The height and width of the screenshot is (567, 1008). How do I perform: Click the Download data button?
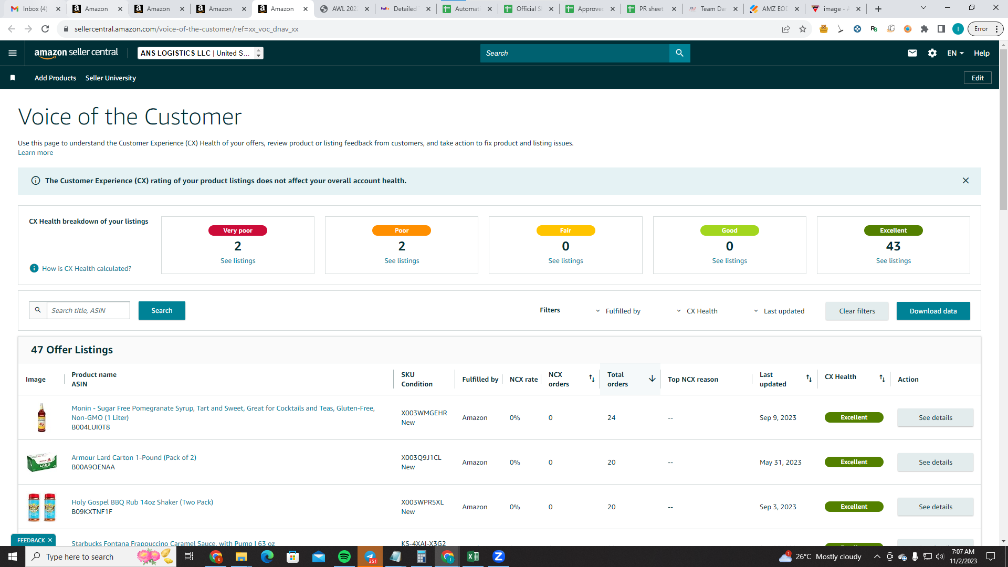click(x=933, y=311)
